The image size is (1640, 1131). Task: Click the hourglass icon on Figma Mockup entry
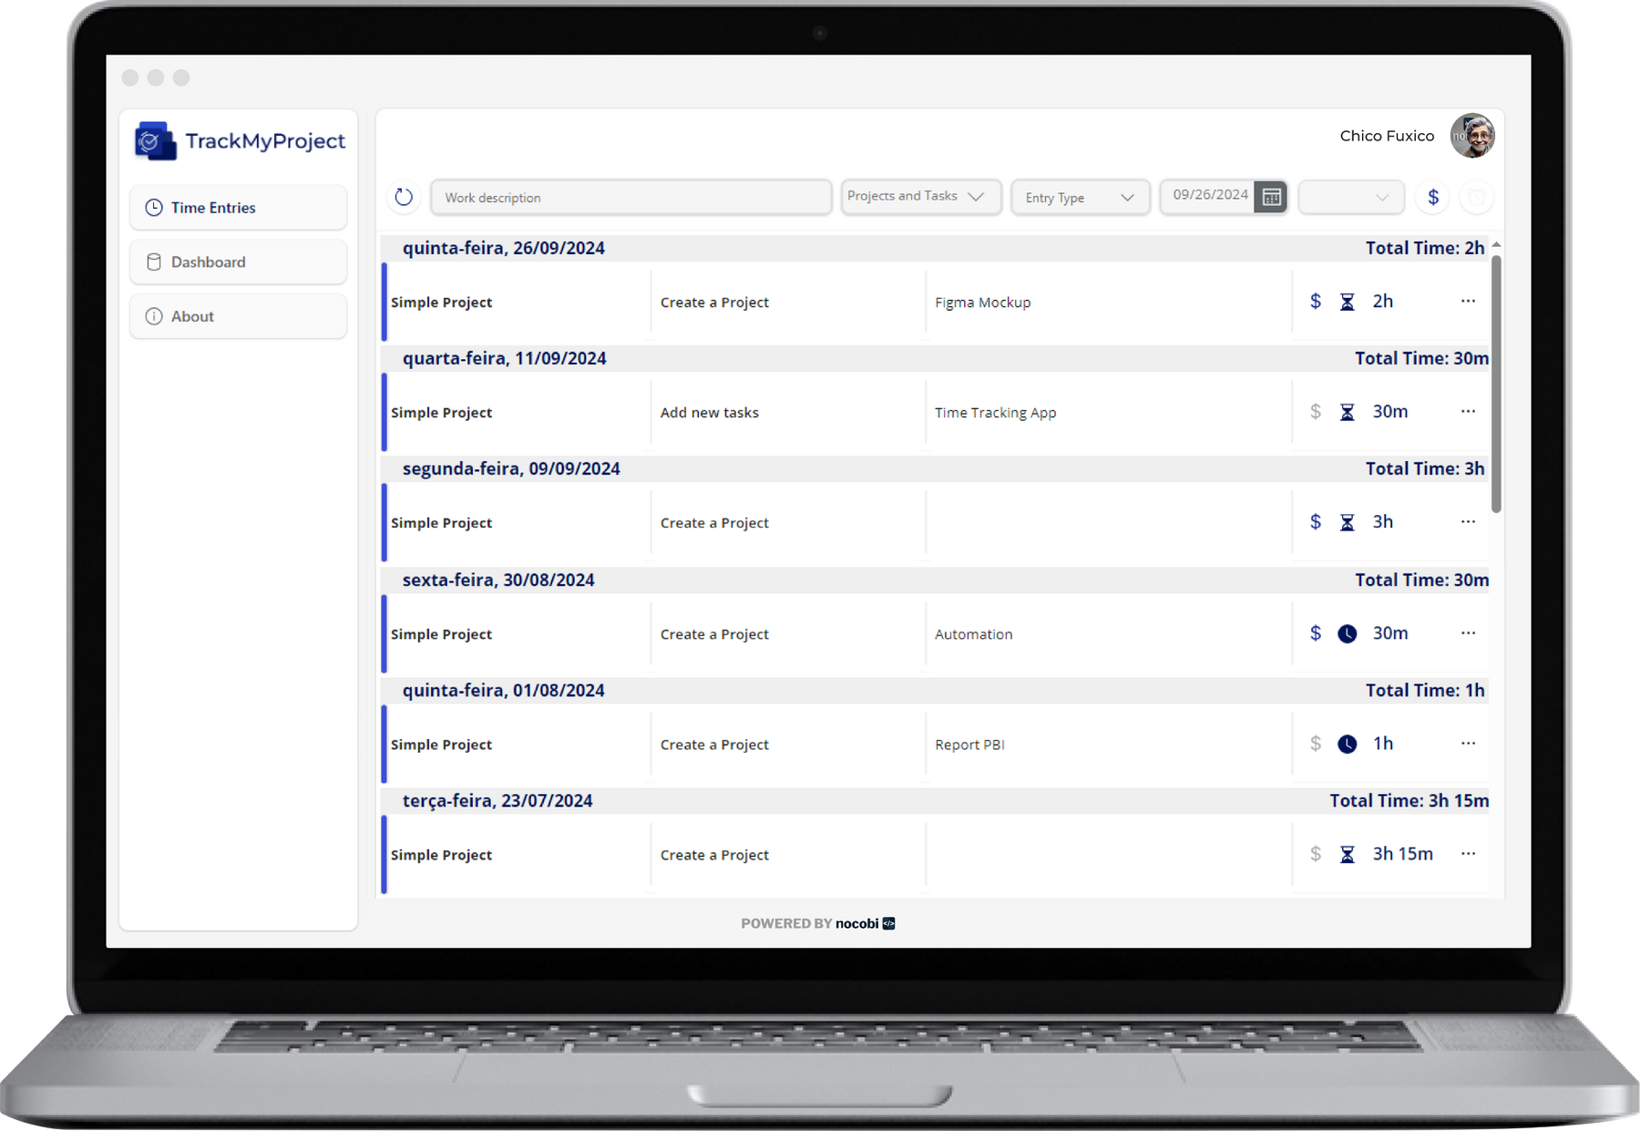click(x=1347, y=302)
